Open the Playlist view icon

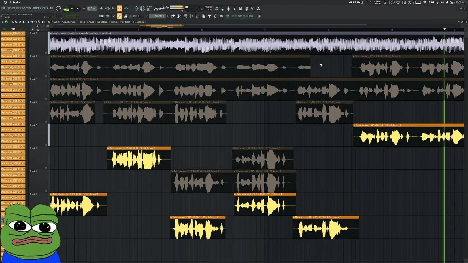coord(173,16)
